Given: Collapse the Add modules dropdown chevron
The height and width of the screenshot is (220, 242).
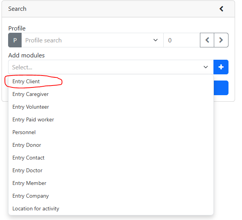Looking at the screenshot, I should [x=206, y=67].
